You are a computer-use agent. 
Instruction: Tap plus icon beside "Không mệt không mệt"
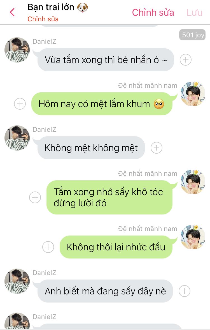[x=157, y=148]
